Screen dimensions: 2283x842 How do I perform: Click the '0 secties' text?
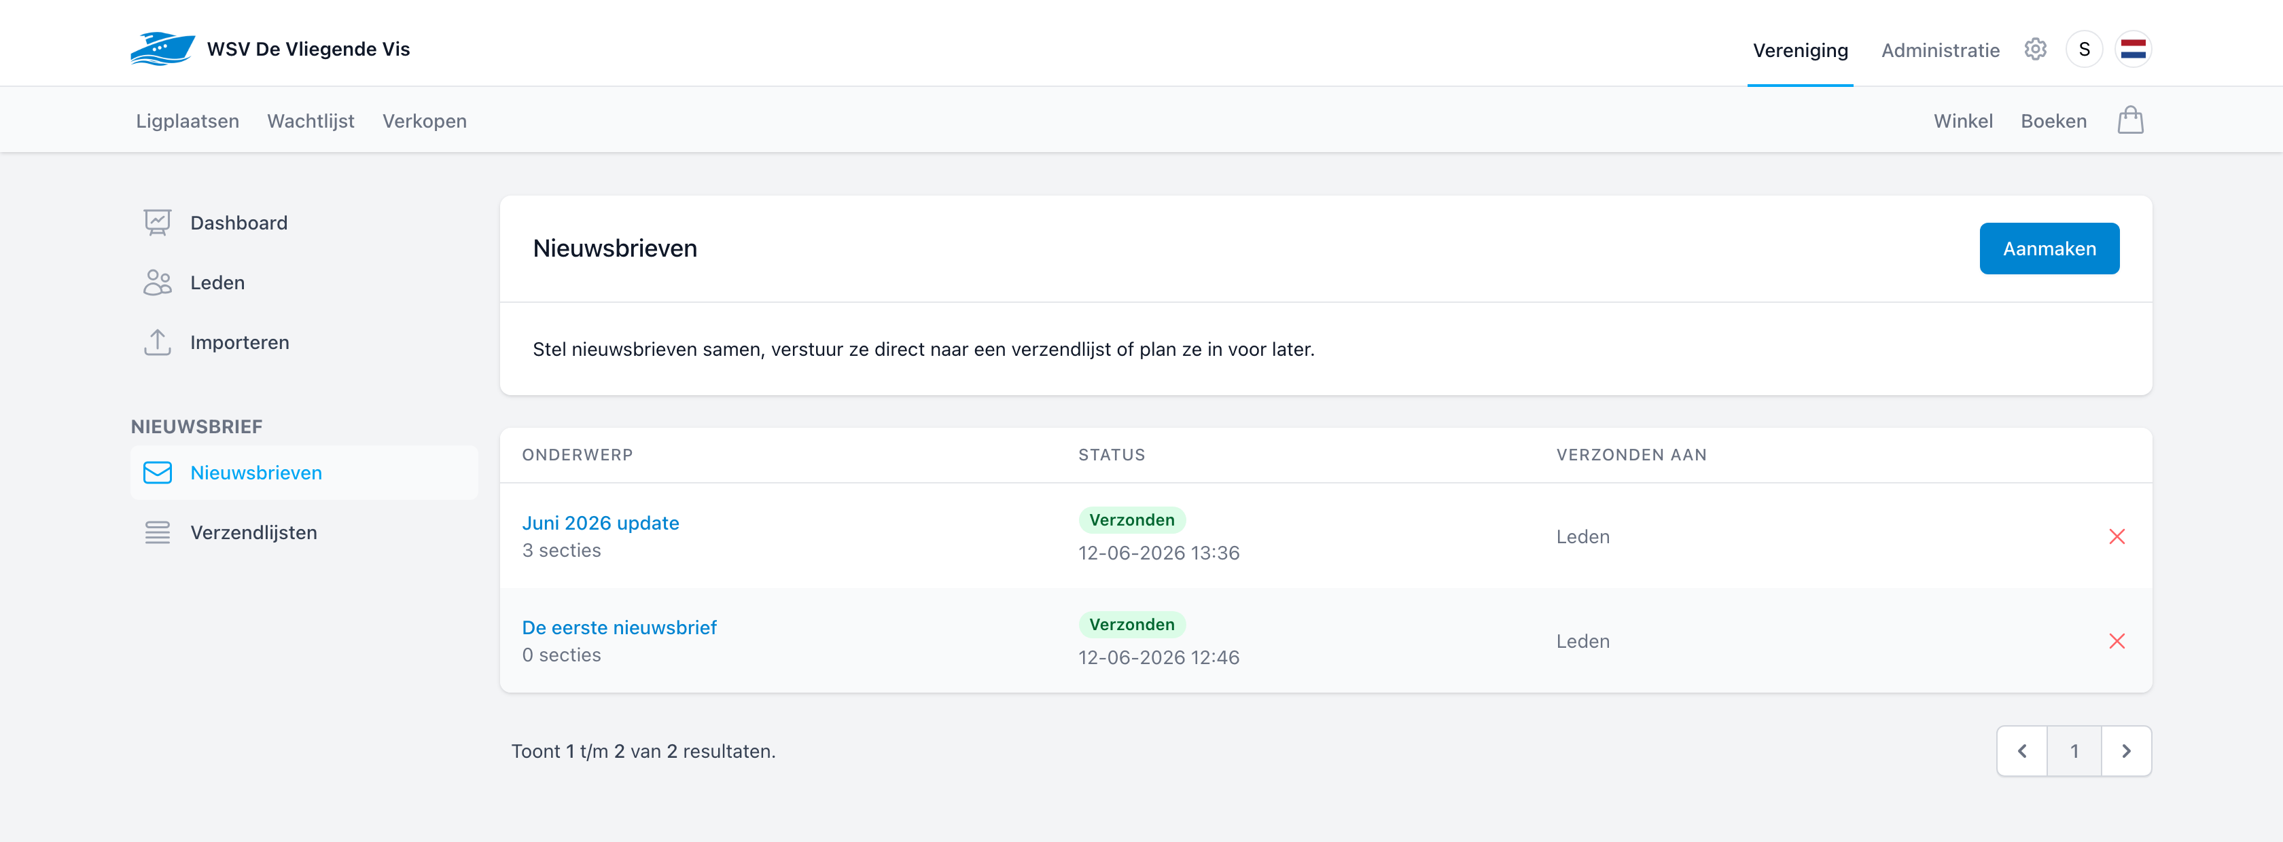pyautogui.click(x=562, y=655)
